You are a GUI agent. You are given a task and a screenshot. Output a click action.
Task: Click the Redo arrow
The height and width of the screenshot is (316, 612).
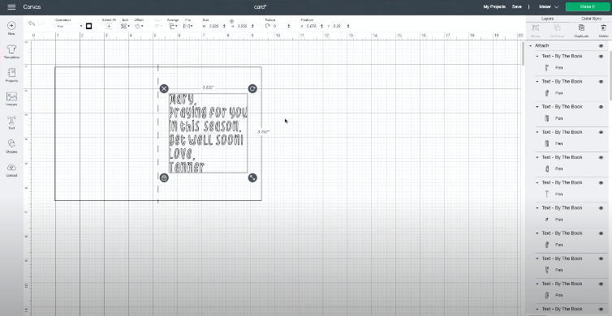[x=42, y=23]
